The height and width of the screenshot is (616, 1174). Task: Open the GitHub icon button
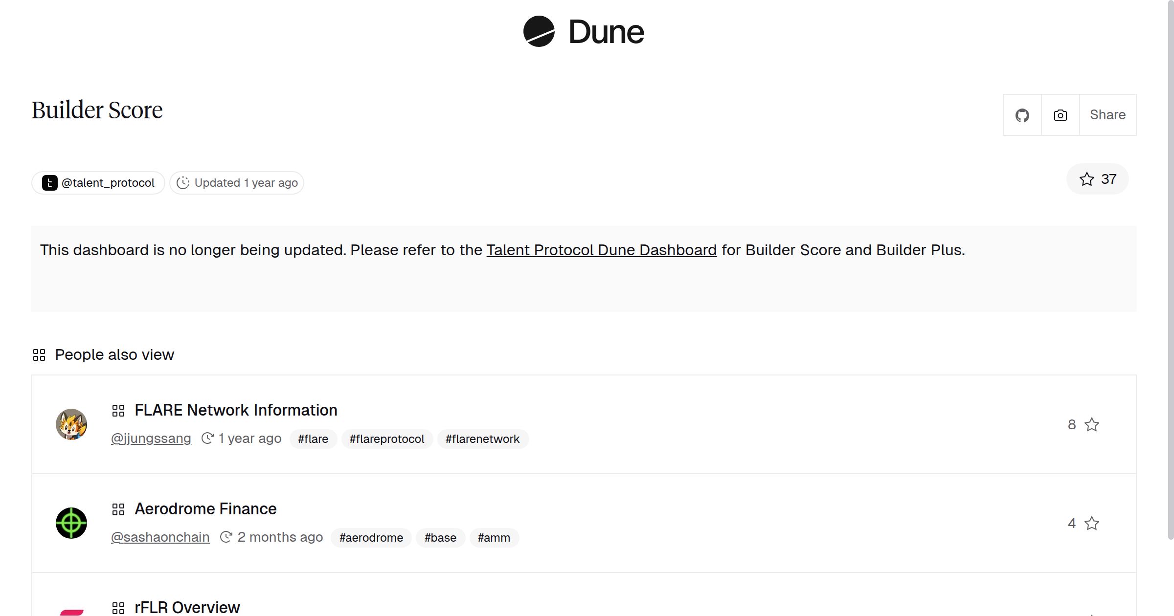[1022, 115]
